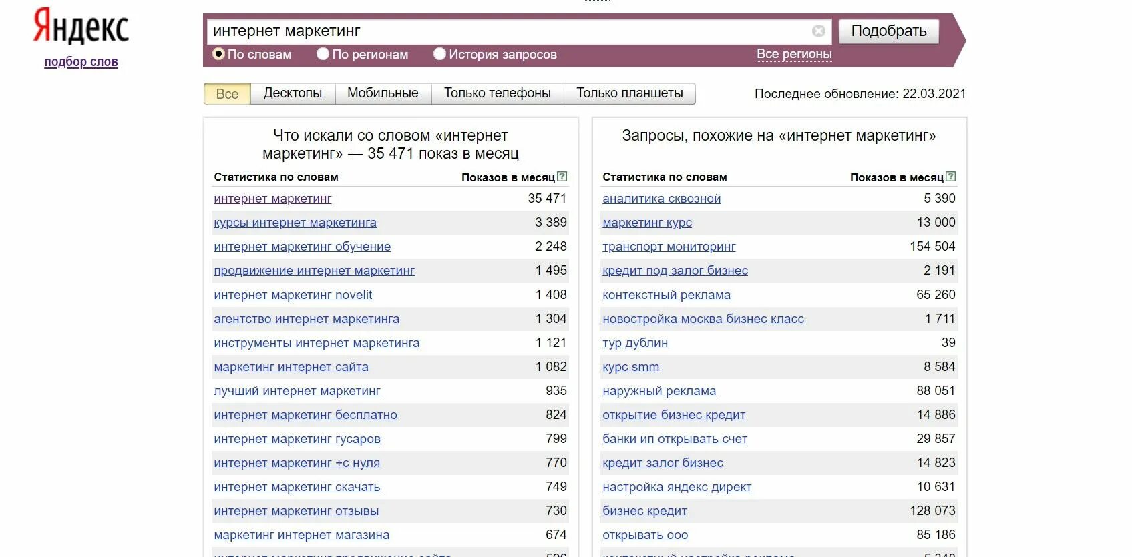Clear the search field with the X icon

[x=818, y=31]
